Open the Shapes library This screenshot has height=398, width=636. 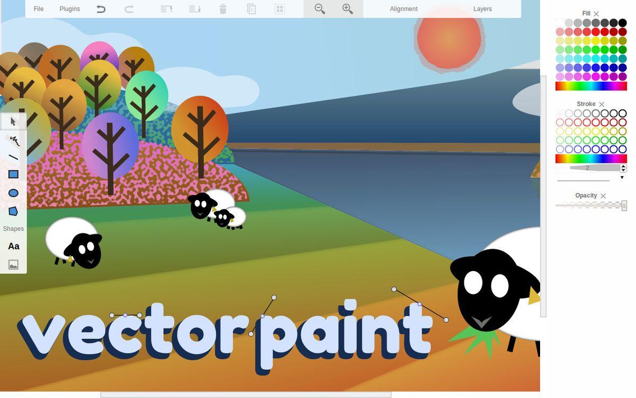(13, 229)
